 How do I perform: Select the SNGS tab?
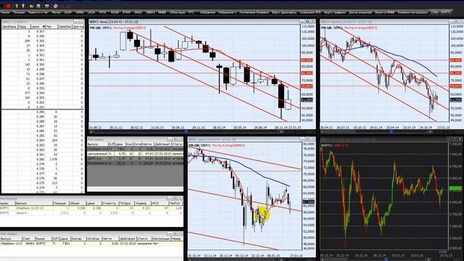click(x=138, y=12)
